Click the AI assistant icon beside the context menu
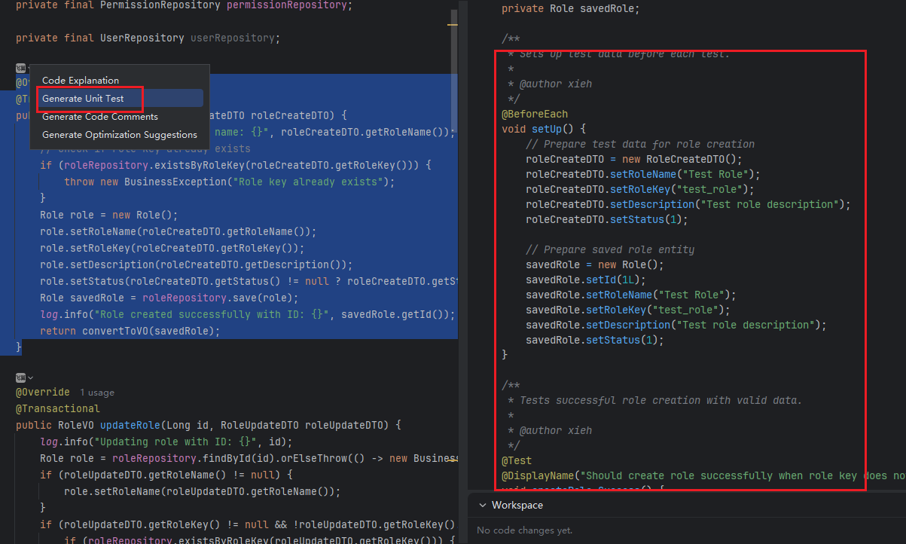The width and height of the screenshot is (906, 544). (21, 68)
